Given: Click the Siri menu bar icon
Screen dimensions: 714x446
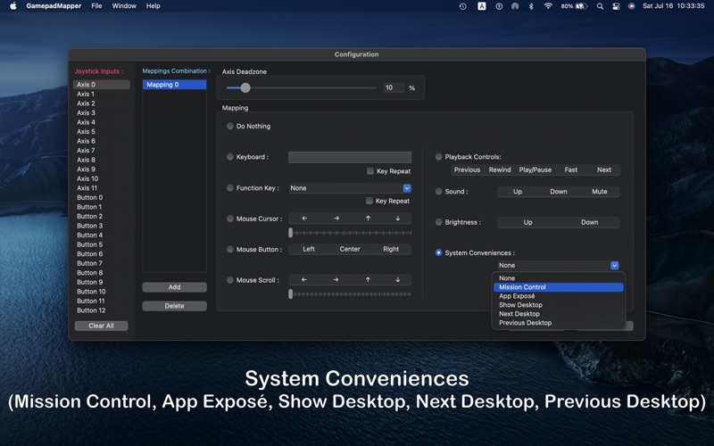Looking at the screenshot, I should [631, 6].
